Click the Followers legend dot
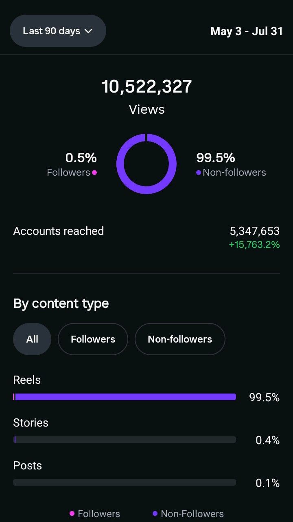Image resolution: width=293 pixels, height=522 pixels. click(x=94, y=173)
